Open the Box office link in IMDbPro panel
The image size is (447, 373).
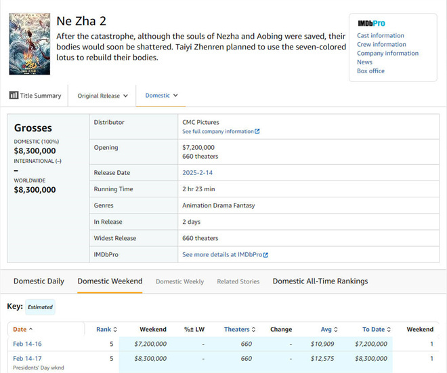point(370,71)
